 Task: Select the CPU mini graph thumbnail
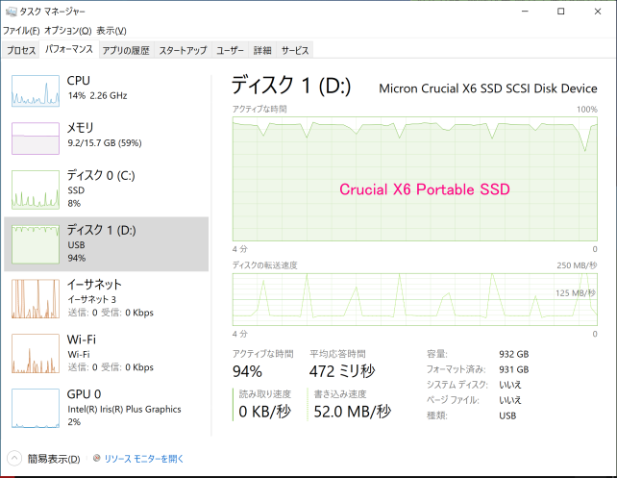pyautogui.click(x=36, y=90)
